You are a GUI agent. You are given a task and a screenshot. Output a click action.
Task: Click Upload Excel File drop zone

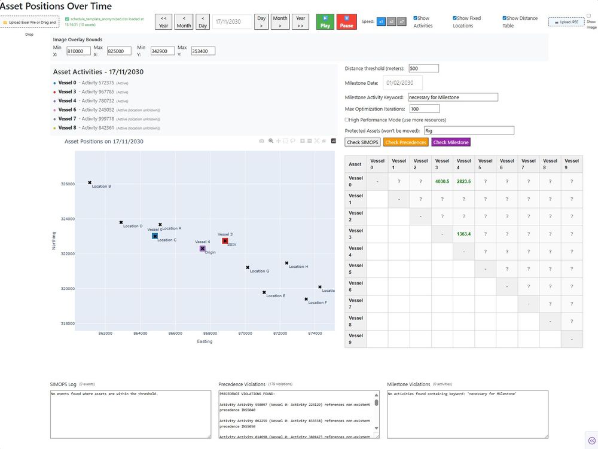[x=30, y=22]
